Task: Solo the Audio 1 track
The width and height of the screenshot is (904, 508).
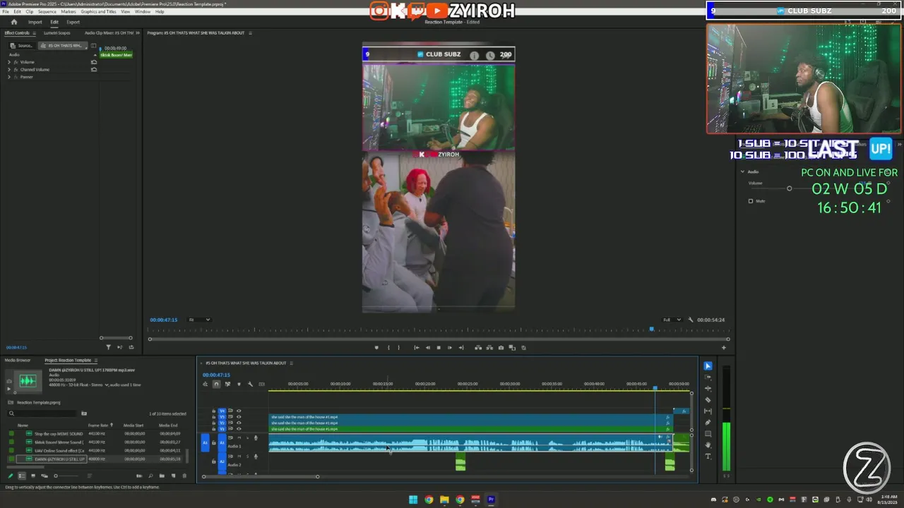Action: 247,437
